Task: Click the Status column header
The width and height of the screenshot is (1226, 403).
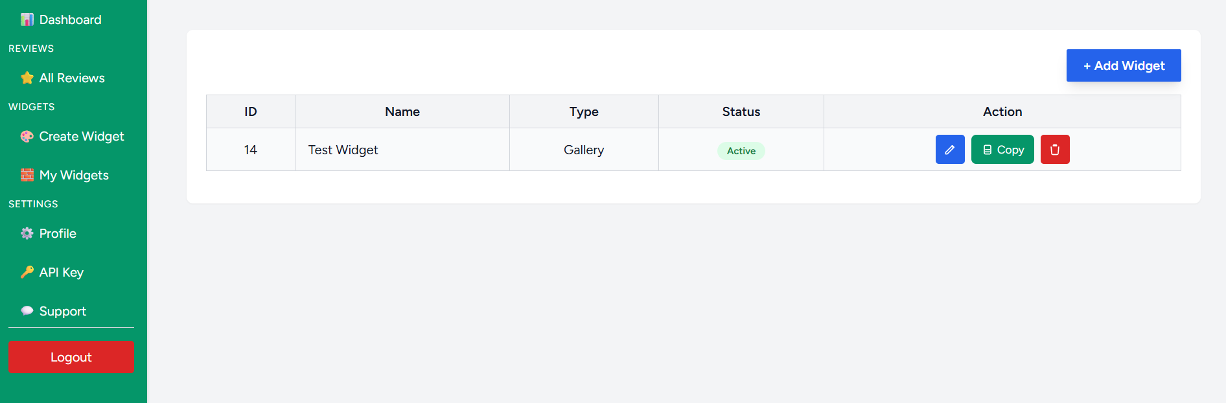Action: click(741, 111)
